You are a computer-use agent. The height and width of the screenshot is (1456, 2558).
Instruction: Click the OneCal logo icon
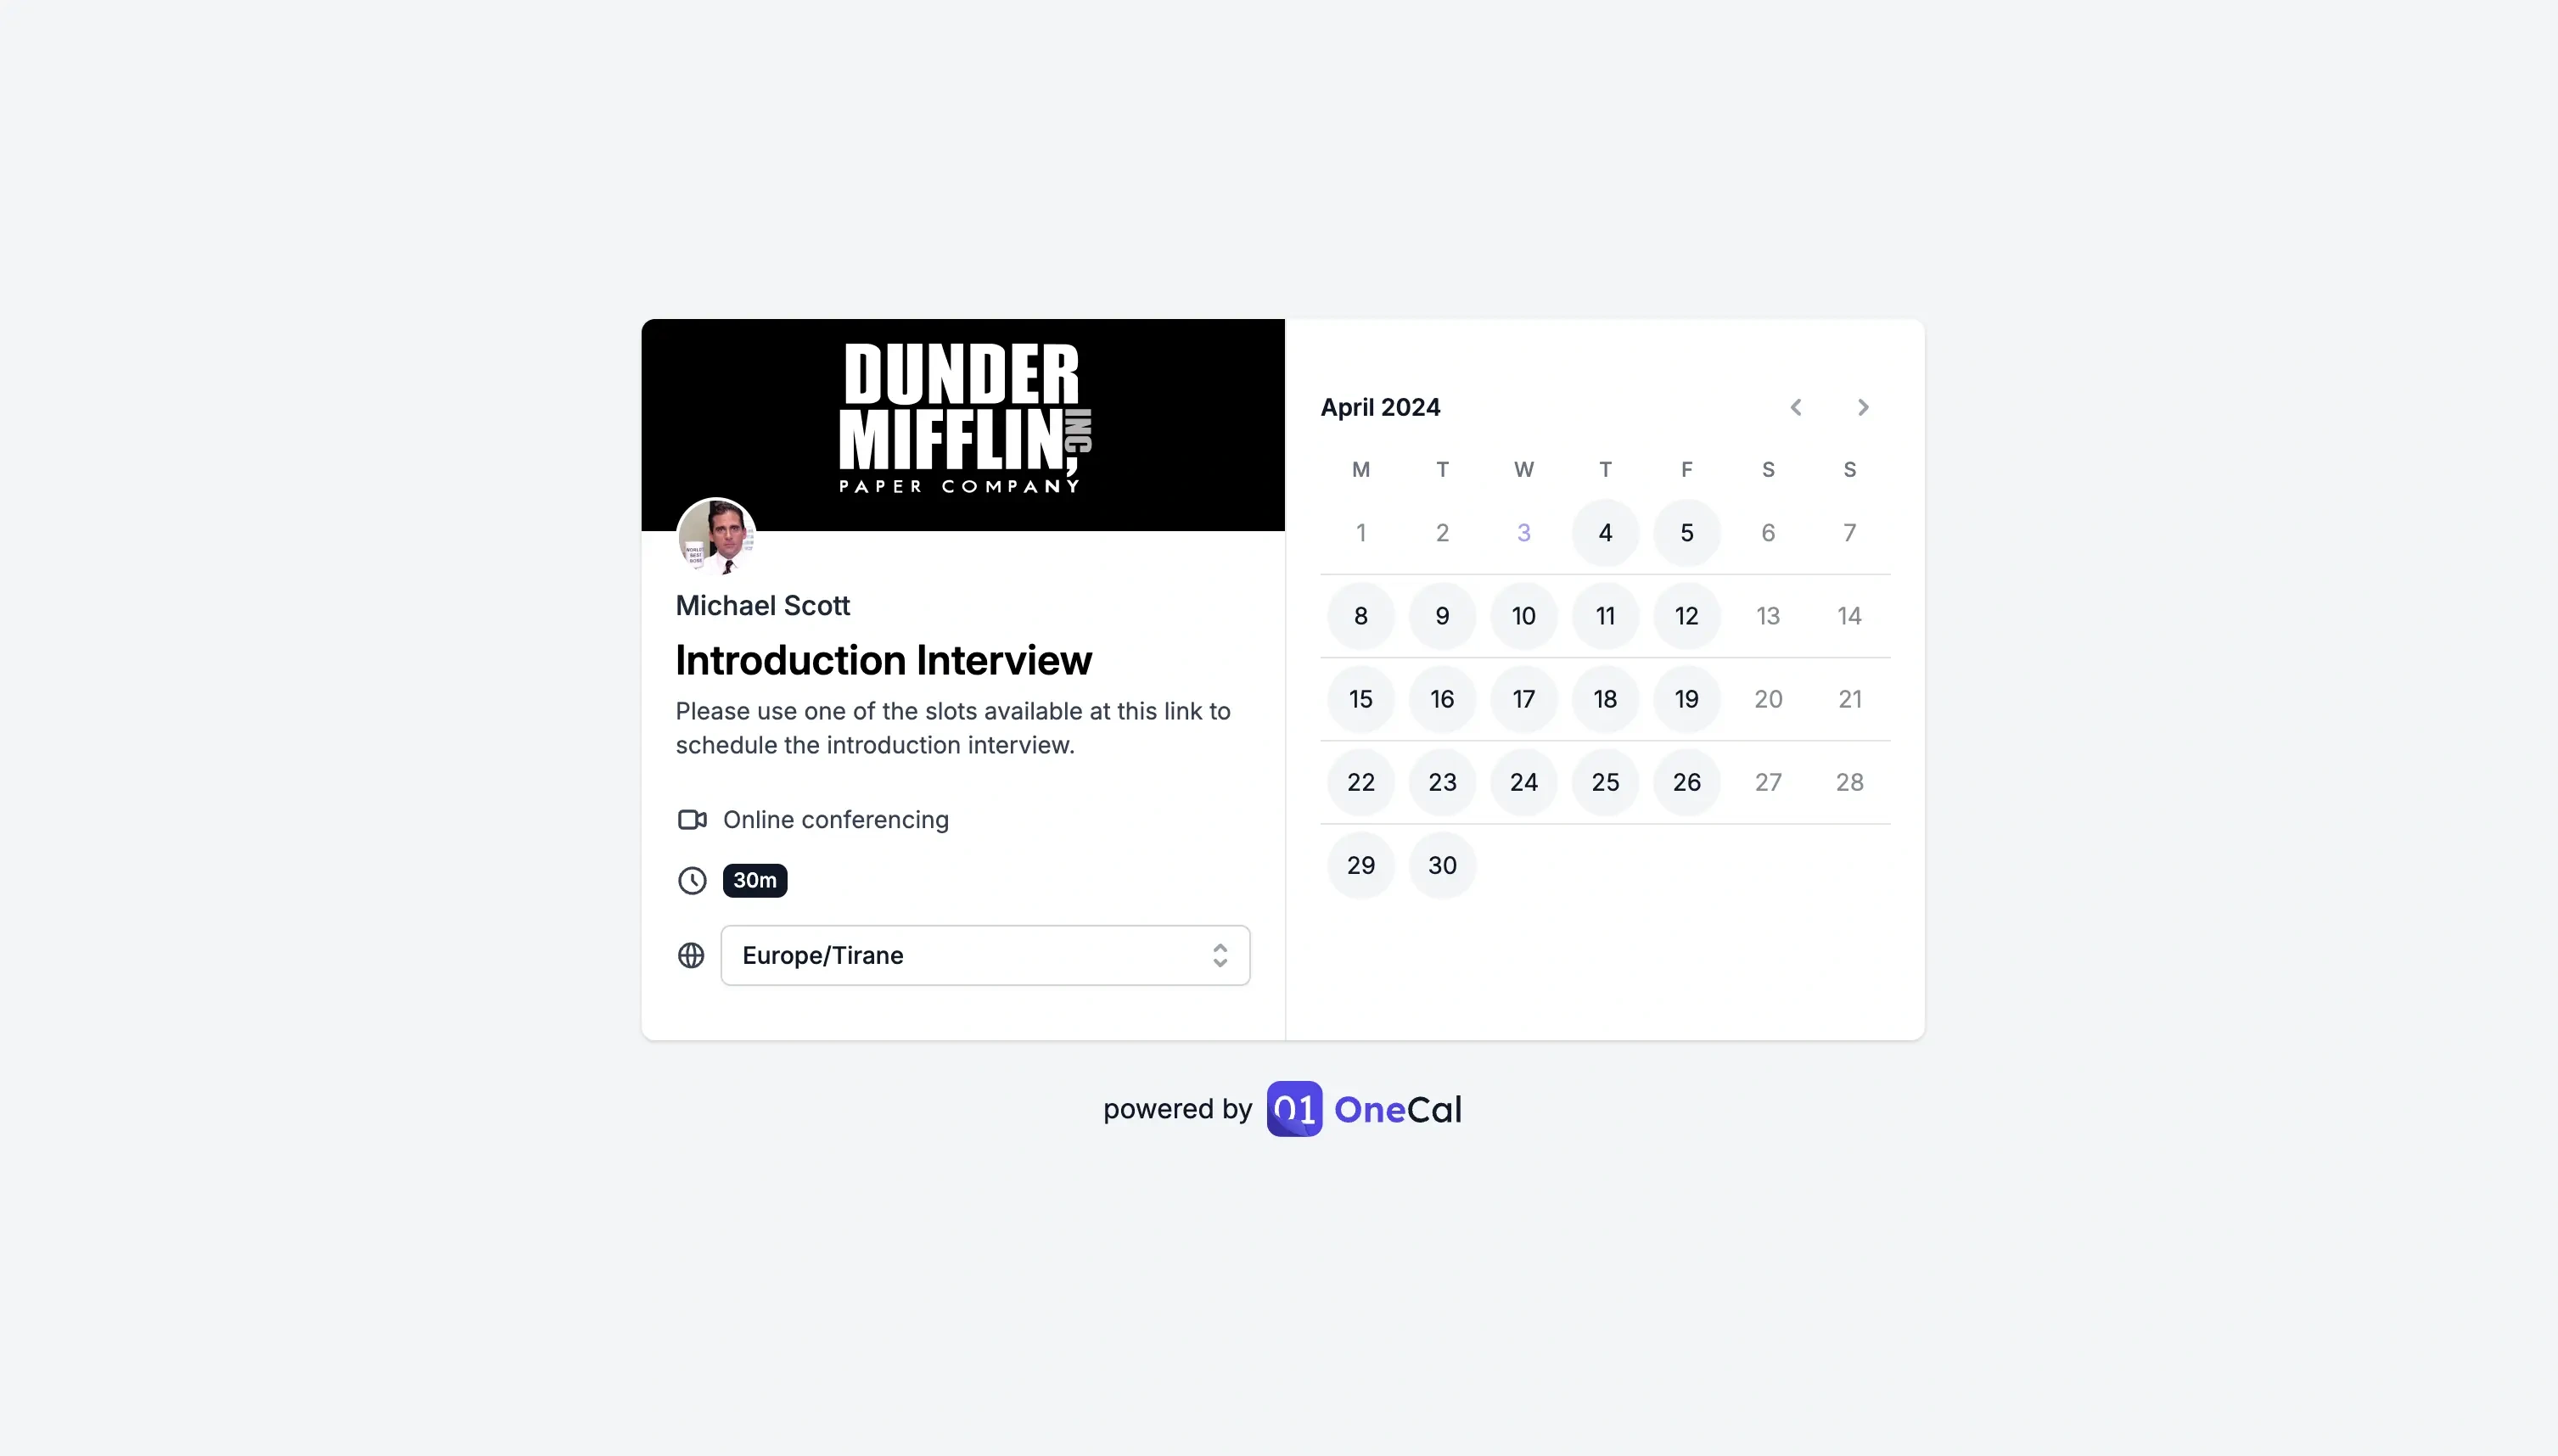(x=1293, y=1106)
